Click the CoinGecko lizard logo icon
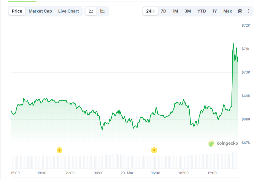The width and height of the screenshot is (261, 179). pyautogui.click(x=211, y=143)
